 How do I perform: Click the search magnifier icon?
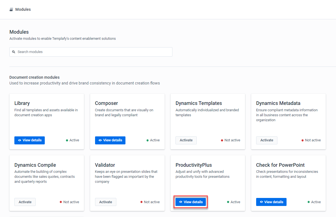14,52
